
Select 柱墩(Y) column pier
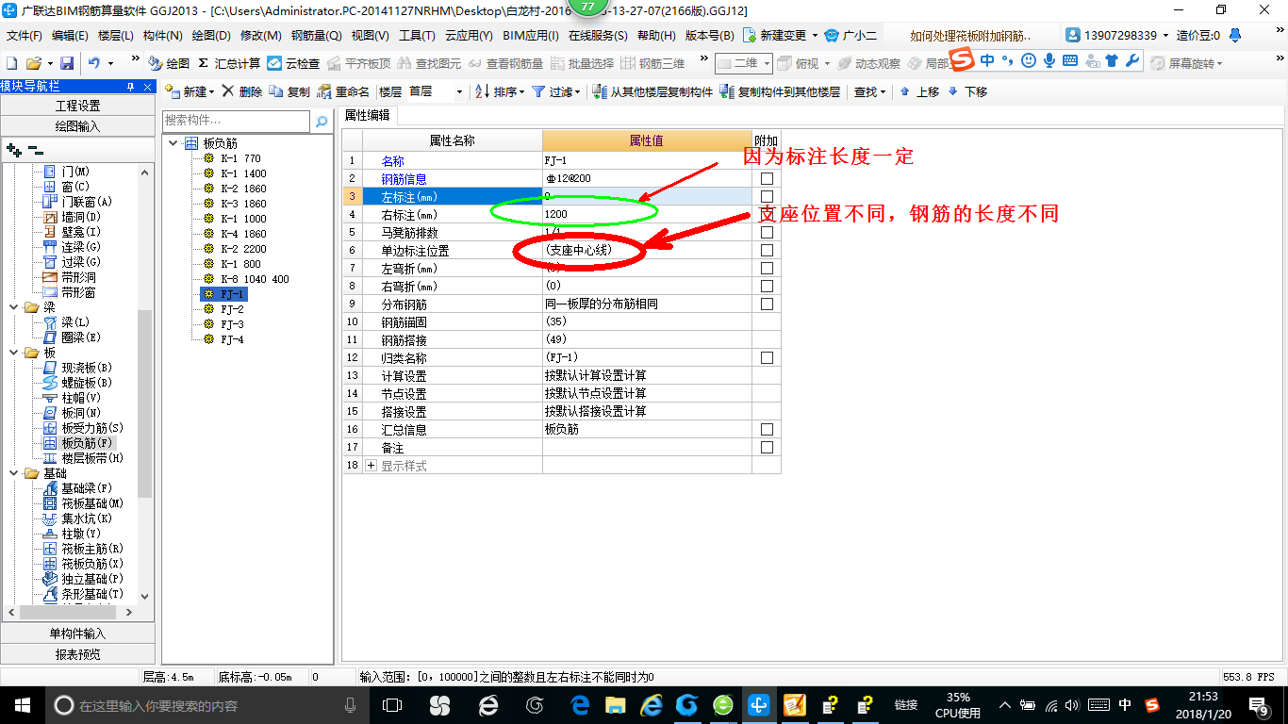point(73,534)
